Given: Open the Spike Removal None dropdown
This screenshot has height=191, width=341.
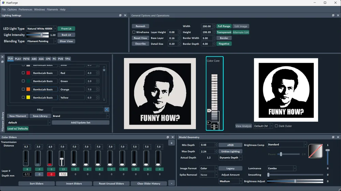Looking at the screenshot, I should pyautogui.click(x=208, y=175).
